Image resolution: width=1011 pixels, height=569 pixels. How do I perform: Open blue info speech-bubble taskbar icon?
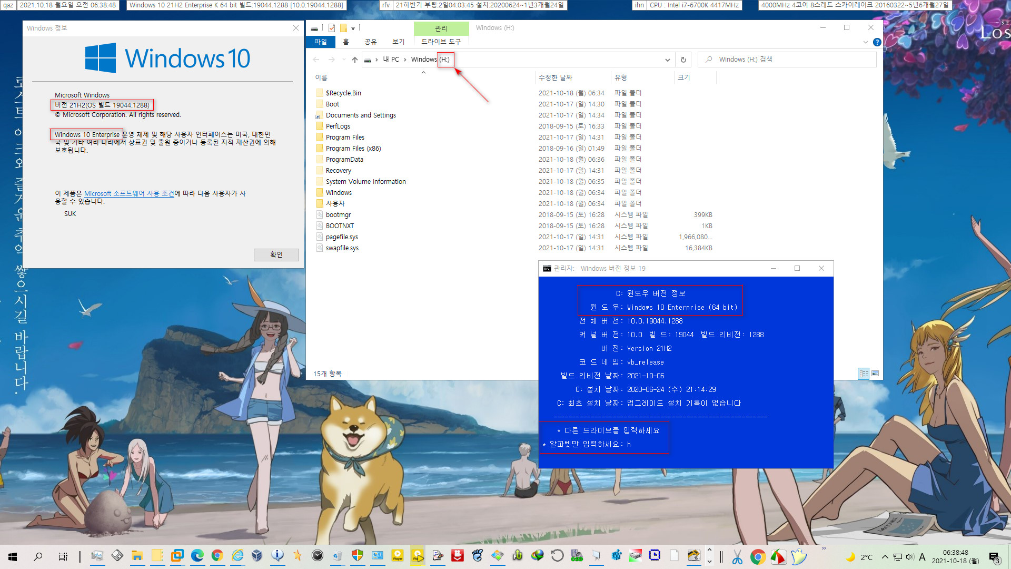pos(277,556)
